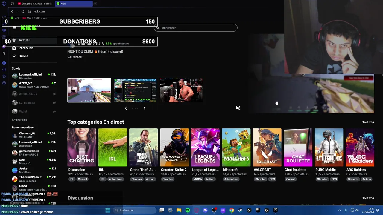Go back in the browser

12,11
